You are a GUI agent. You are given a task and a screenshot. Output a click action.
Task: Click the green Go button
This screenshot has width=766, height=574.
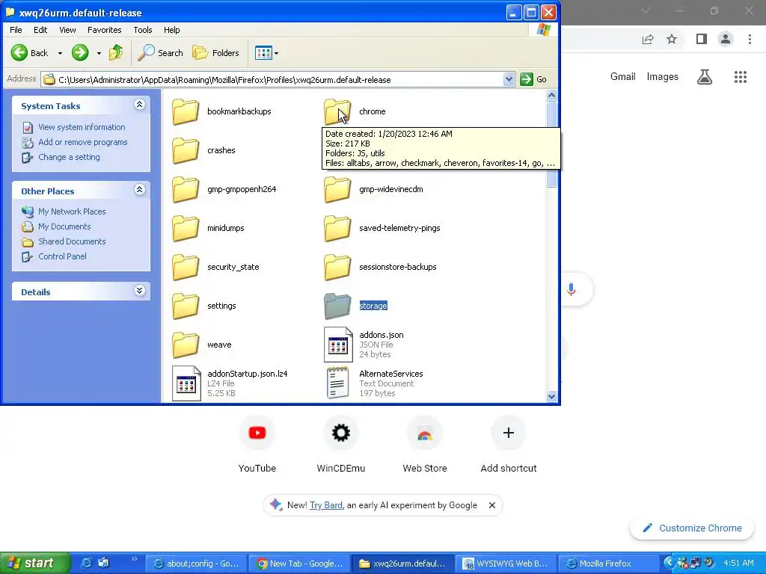(x=533, y=79)
